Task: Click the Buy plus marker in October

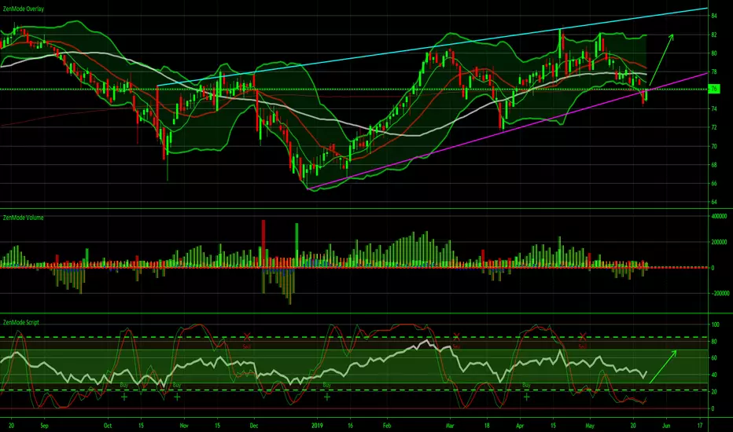Action: click(124, 397)
